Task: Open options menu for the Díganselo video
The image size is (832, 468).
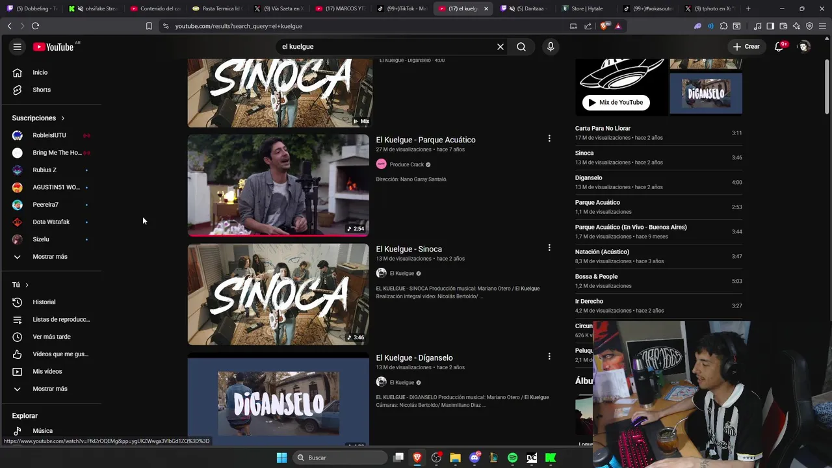Action: pyautogui.click(x=549, y=356)
